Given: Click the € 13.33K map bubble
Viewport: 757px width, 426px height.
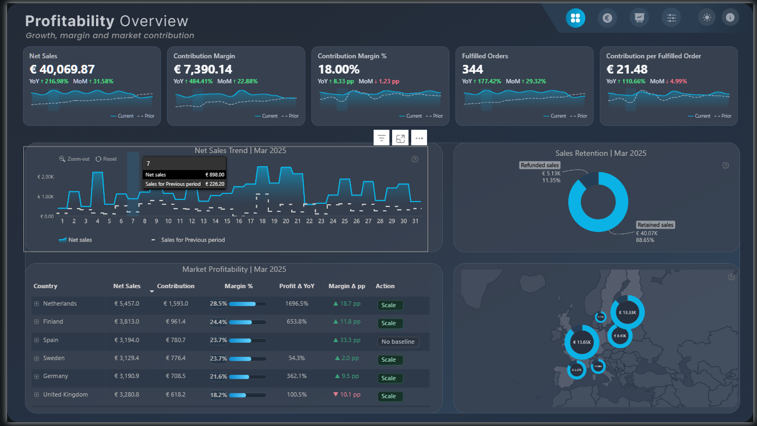Looking at the screenshot, I should tap(627, 312).
